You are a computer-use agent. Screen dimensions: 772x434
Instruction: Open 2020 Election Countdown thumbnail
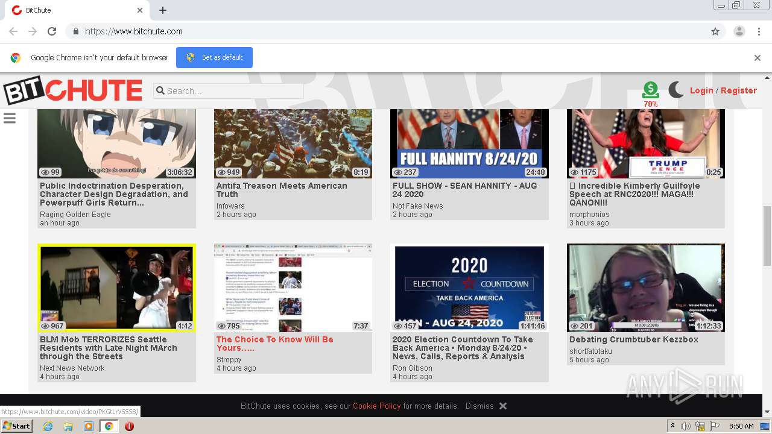(x=469, y=288)
